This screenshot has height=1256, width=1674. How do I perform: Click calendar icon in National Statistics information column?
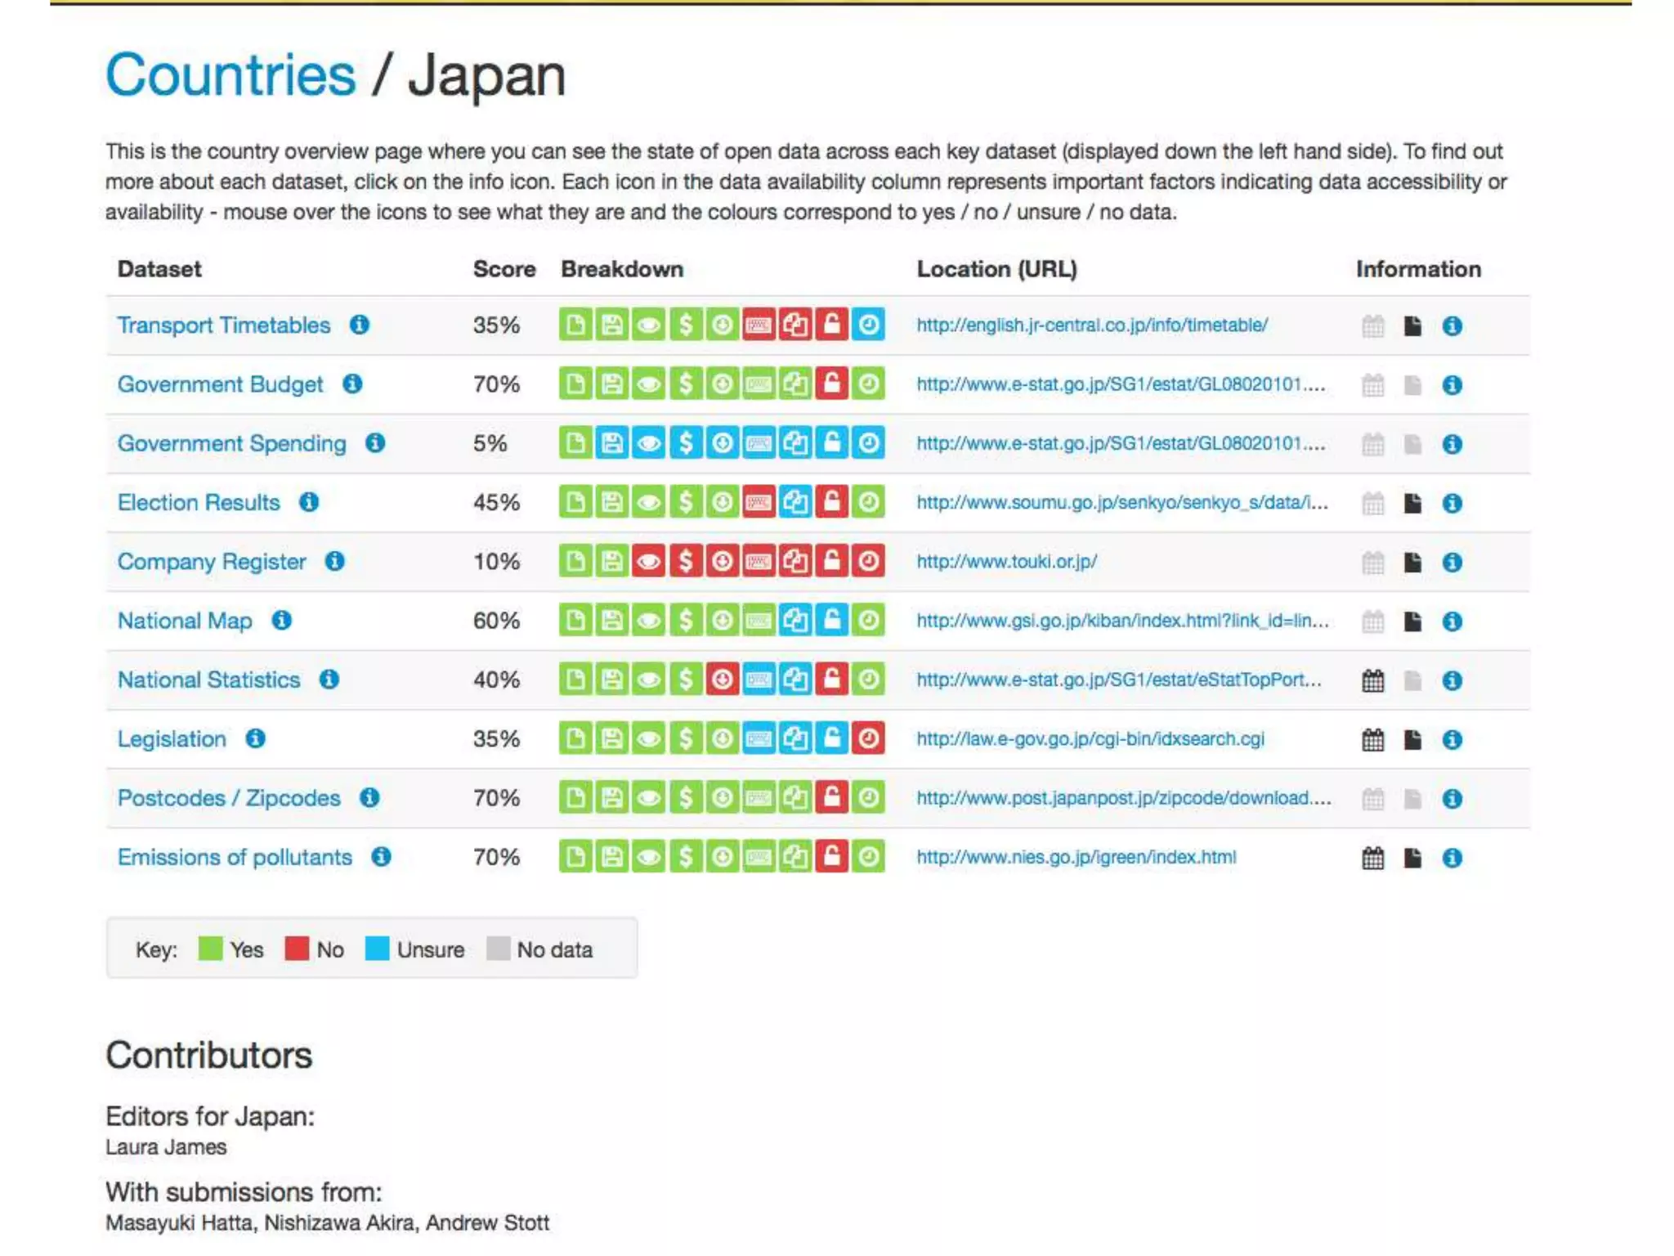(1373, 680)
